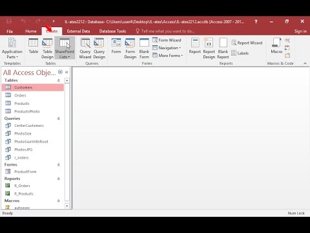The height and width of the screenshot is (233, 310).
Task: Select the ProductsPhoto table
Action: tap(33, 111)
